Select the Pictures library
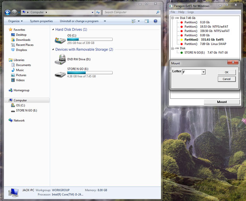This screenshot has height=201, width=246. point(21,75)
